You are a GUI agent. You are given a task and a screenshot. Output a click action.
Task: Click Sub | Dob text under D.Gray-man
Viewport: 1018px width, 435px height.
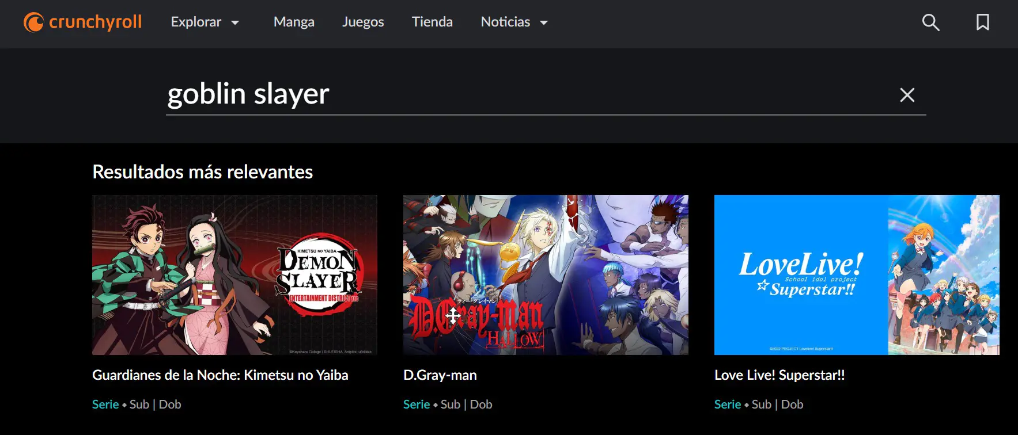pos(467,405)
